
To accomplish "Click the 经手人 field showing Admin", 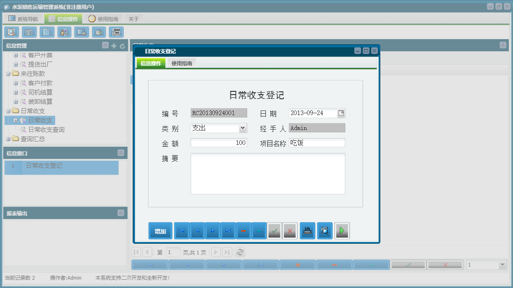I will click(317, 128).
